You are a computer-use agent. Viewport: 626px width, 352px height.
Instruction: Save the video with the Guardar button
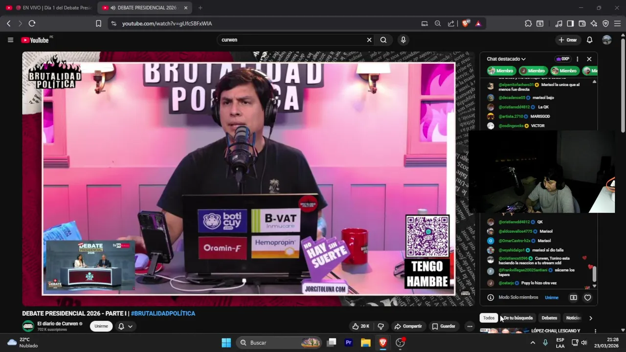coord(444,326)
